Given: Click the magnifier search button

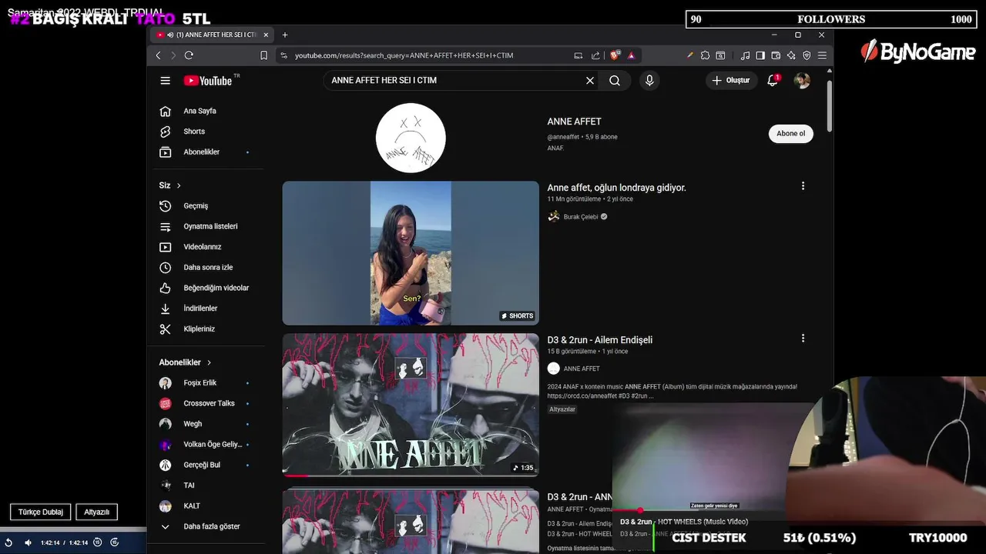Looking at the screenshot, I should [x=615, y=80].
